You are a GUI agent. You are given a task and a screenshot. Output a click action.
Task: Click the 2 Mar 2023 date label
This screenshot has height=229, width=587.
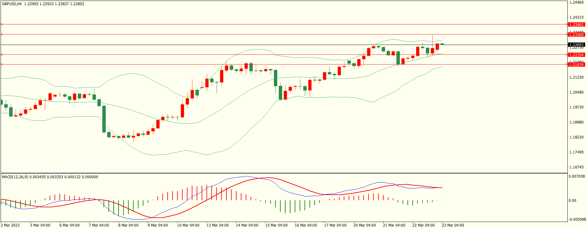point(10,225)
